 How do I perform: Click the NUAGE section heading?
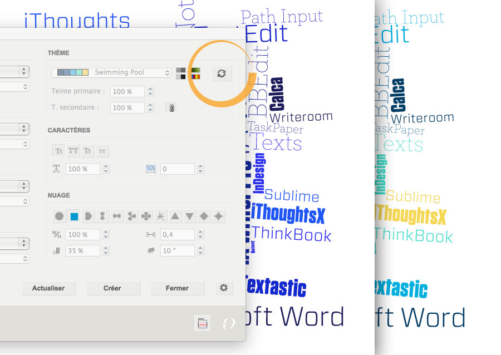coord(59,195)
